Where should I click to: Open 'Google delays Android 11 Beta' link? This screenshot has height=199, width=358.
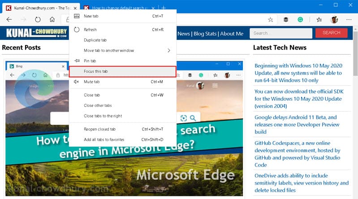coord(297,124)
